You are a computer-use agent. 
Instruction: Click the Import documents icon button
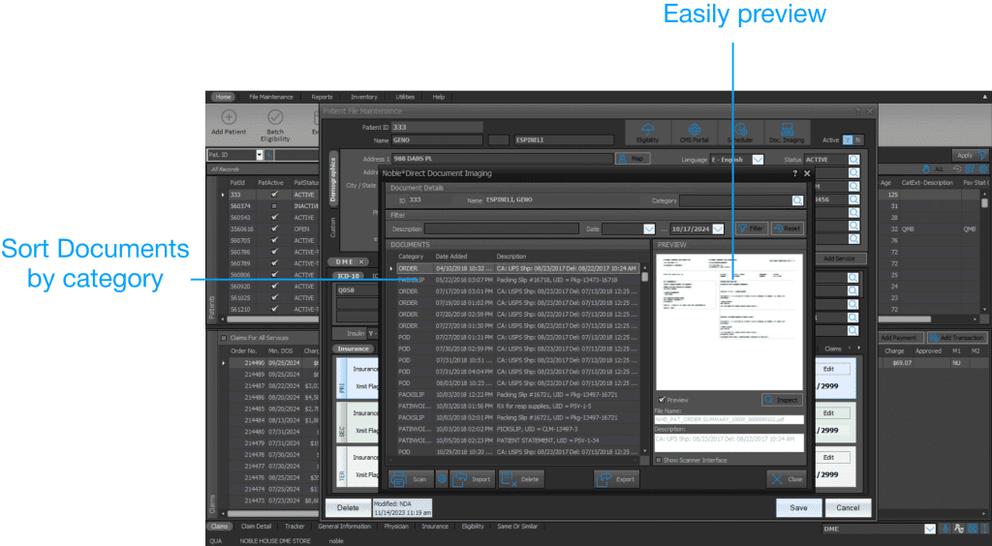[x=472, y=479]
